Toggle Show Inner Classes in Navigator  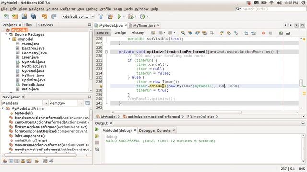(x=29, y=161)
